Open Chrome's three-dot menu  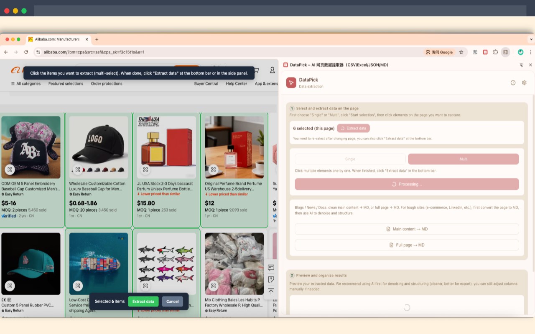coord(530,52)
